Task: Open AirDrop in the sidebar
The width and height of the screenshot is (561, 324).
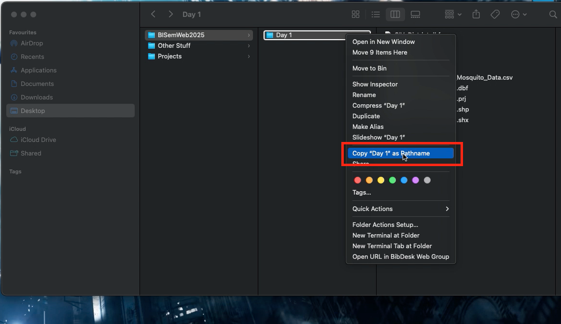Action: (32, 43)
